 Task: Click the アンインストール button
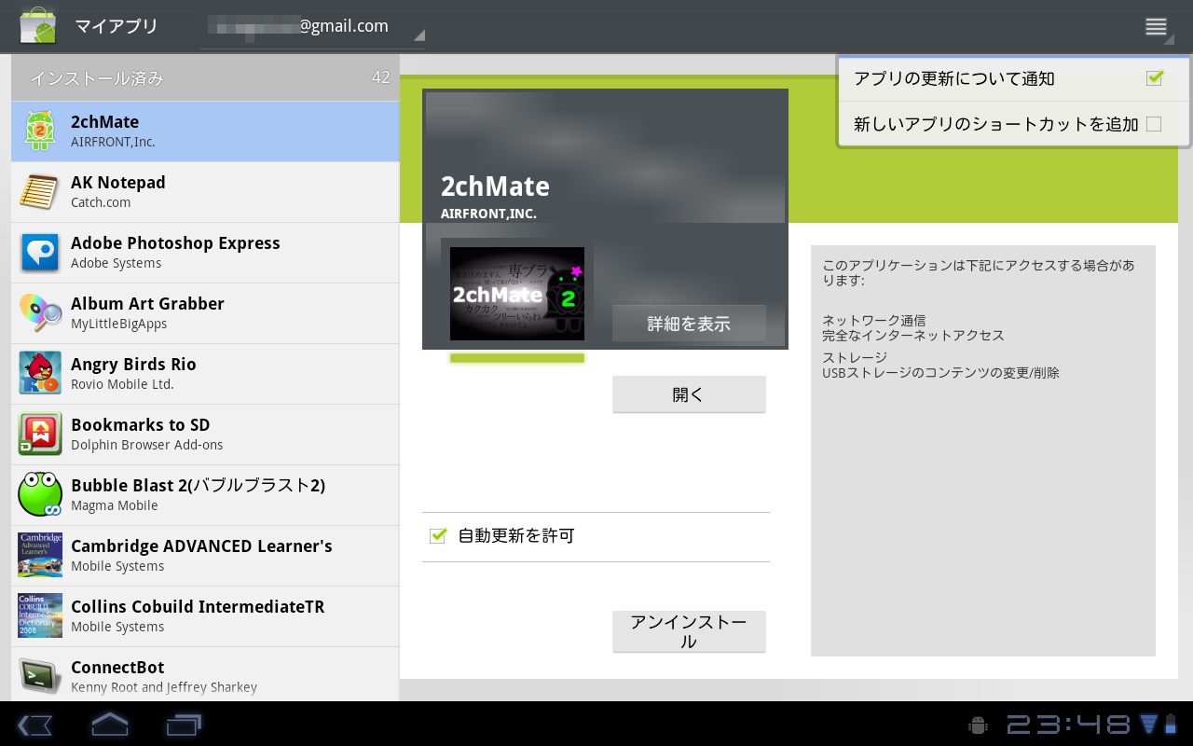click(x=689, y=631)
